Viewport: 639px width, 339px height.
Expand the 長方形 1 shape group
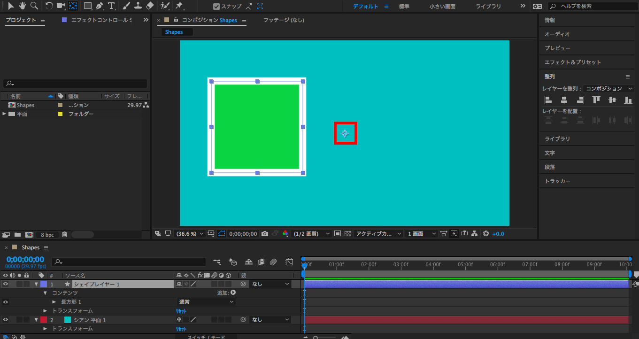[x=54, y=302]
